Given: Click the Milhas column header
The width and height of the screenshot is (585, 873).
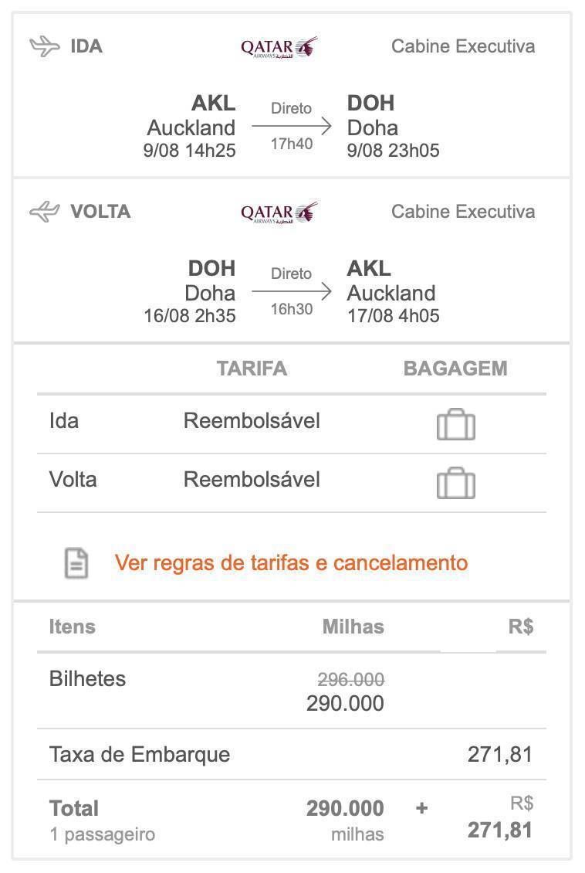Looking at the screenshot, I should coord(353,627).
